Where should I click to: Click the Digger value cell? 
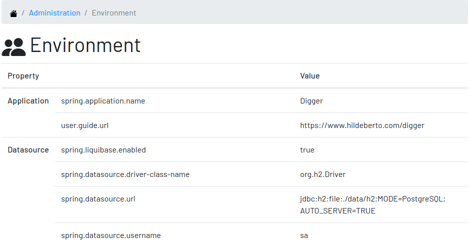click(x=311, y=101)
